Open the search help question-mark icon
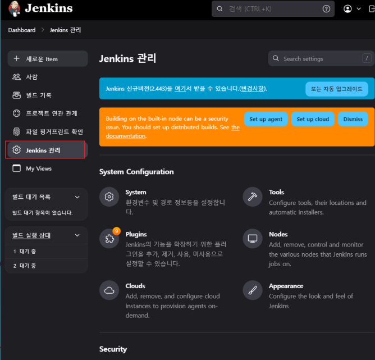This screenshot has width=375, height=360. 326,9
